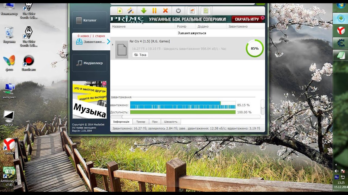Open the ИГРИ desktop icon
This screenshot has height=195, width=348.
pyautogui.click(x=9, y=119)
